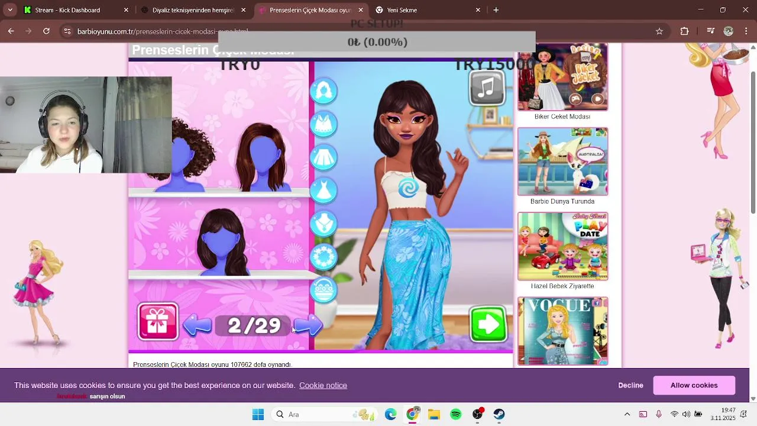Pick the wavy dark hairstyle wig
The width and height of the screenshot is (757, 426).
224,241
